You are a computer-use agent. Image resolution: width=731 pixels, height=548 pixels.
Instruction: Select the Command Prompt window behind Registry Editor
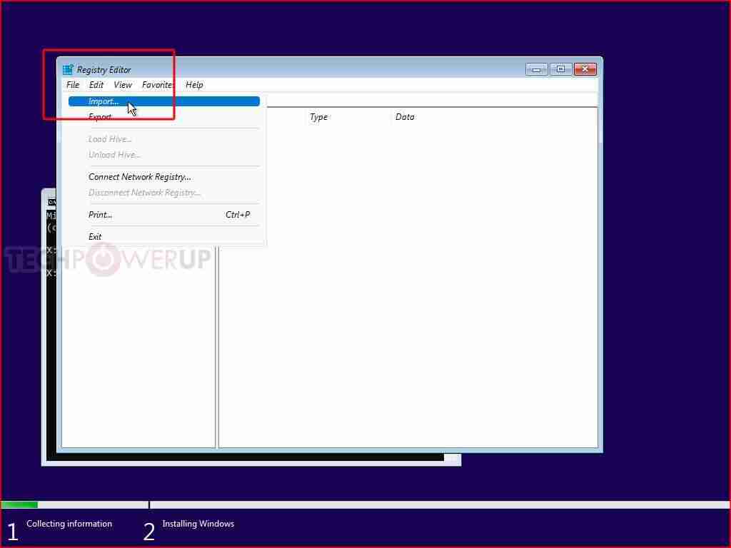[50, 321]
